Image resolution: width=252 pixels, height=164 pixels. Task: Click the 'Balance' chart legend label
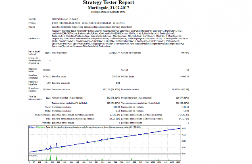pos(32,127)
